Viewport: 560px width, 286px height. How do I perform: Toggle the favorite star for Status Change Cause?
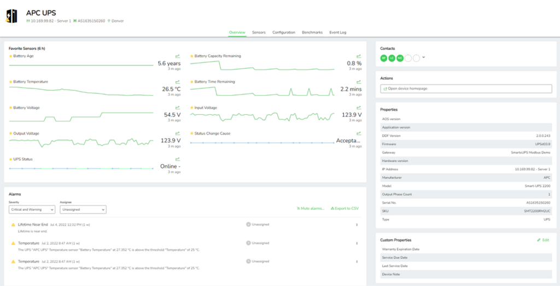click(192, 133)
